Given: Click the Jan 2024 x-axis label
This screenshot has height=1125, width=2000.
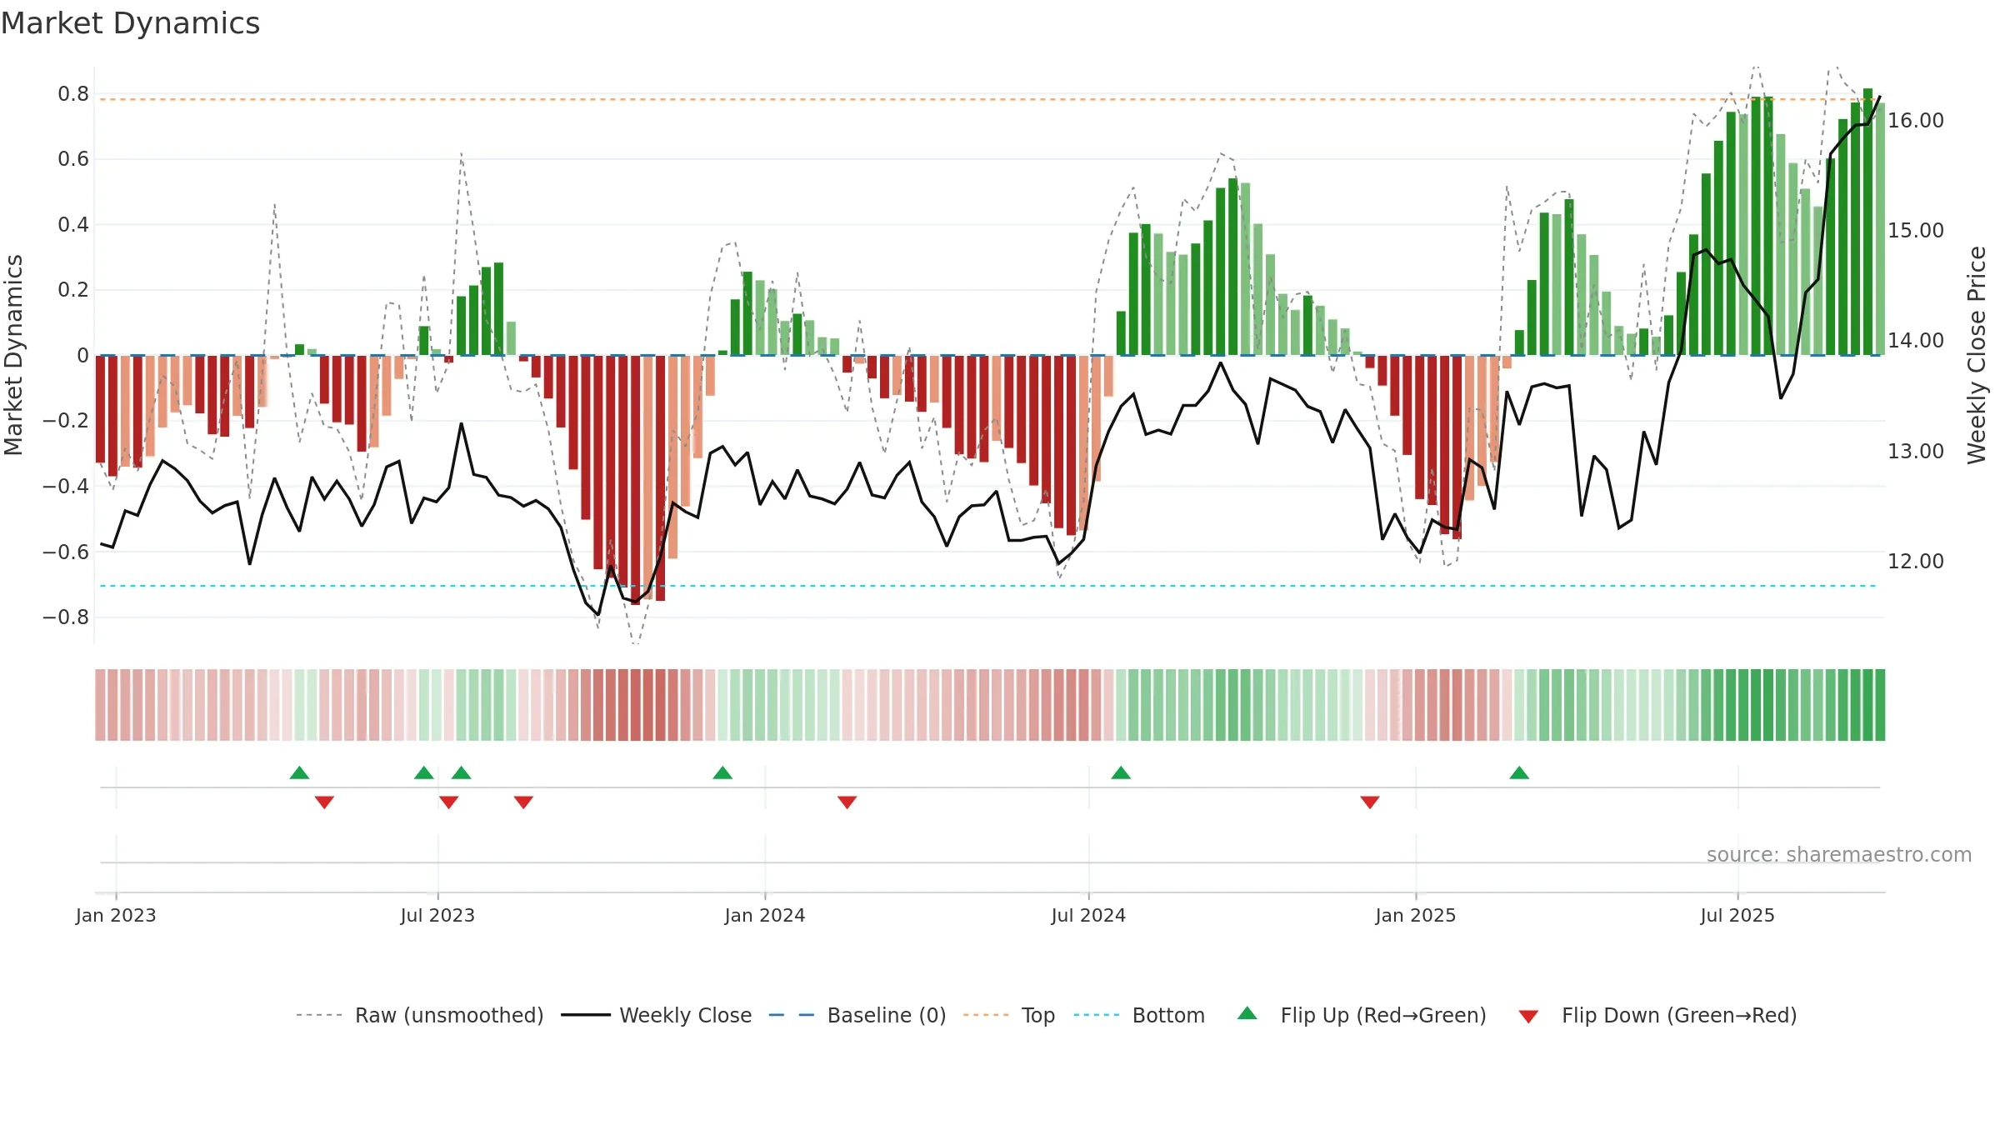Looking at the screenshot, I should pos(765,915).
